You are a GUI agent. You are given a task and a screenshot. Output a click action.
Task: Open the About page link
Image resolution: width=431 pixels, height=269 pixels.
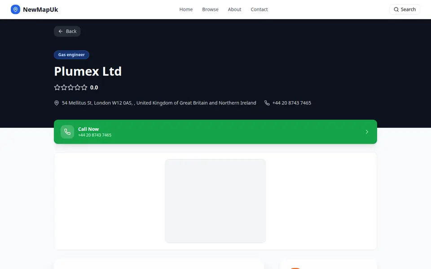tap(234, 9)
